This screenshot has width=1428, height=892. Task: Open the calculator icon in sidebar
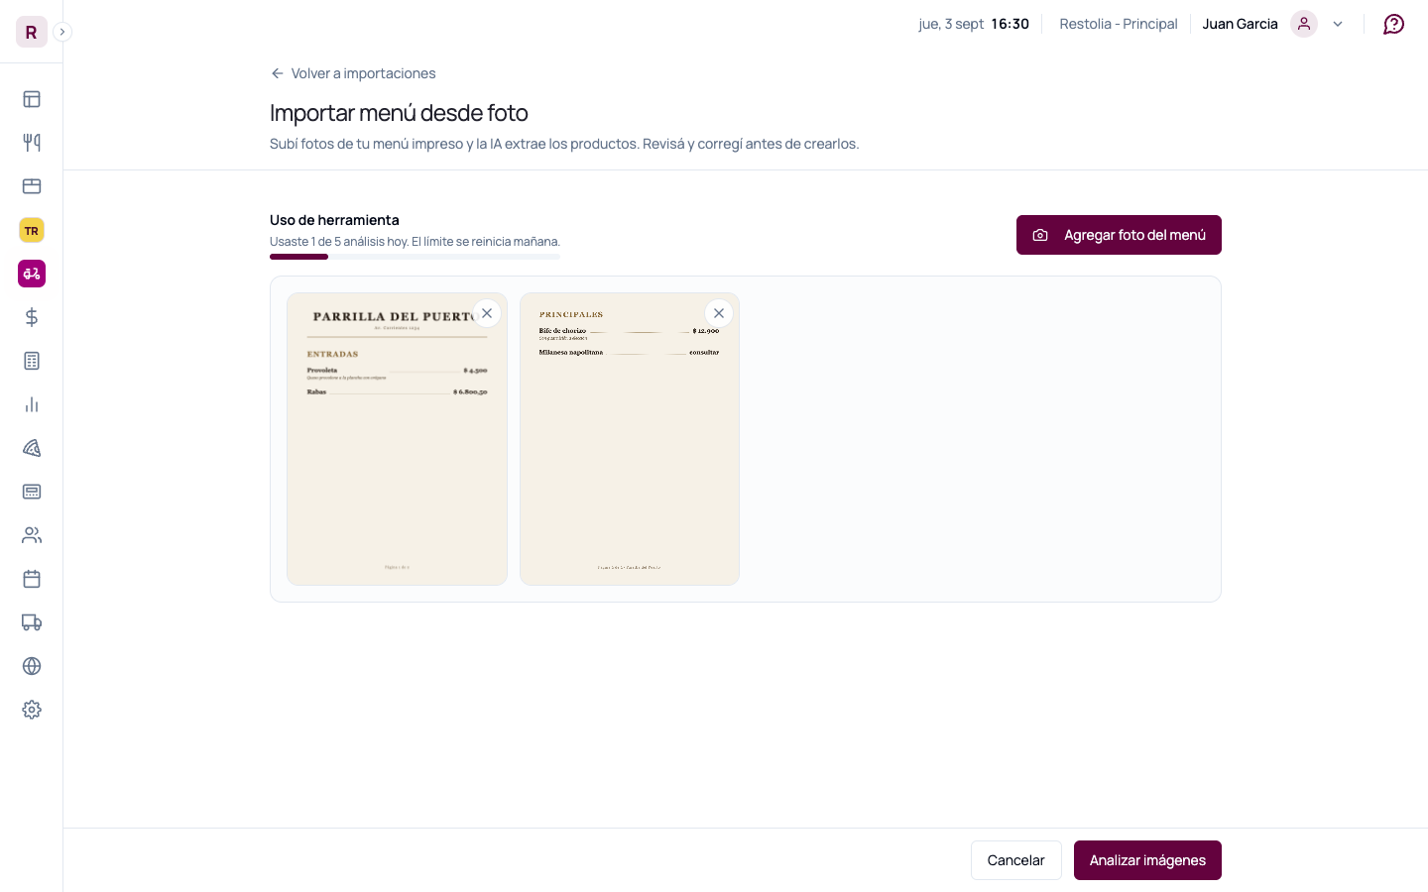click(x=32, y=361)
